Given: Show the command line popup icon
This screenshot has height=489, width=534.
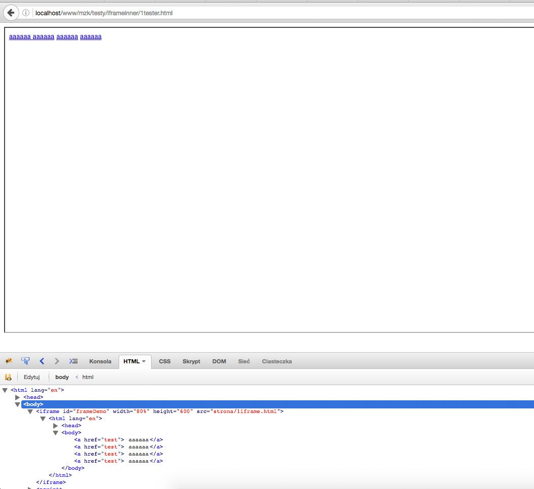Looking at the screenshot, I should click(73, 361).
